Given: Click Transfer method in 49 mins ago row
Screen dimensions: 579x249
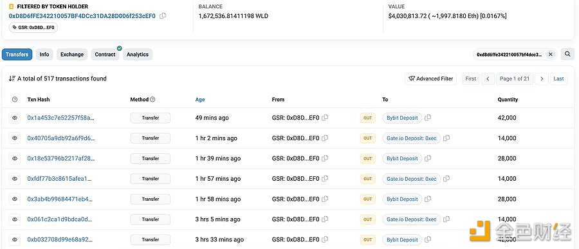Looking at the screenshot, I should pos(151,118).
